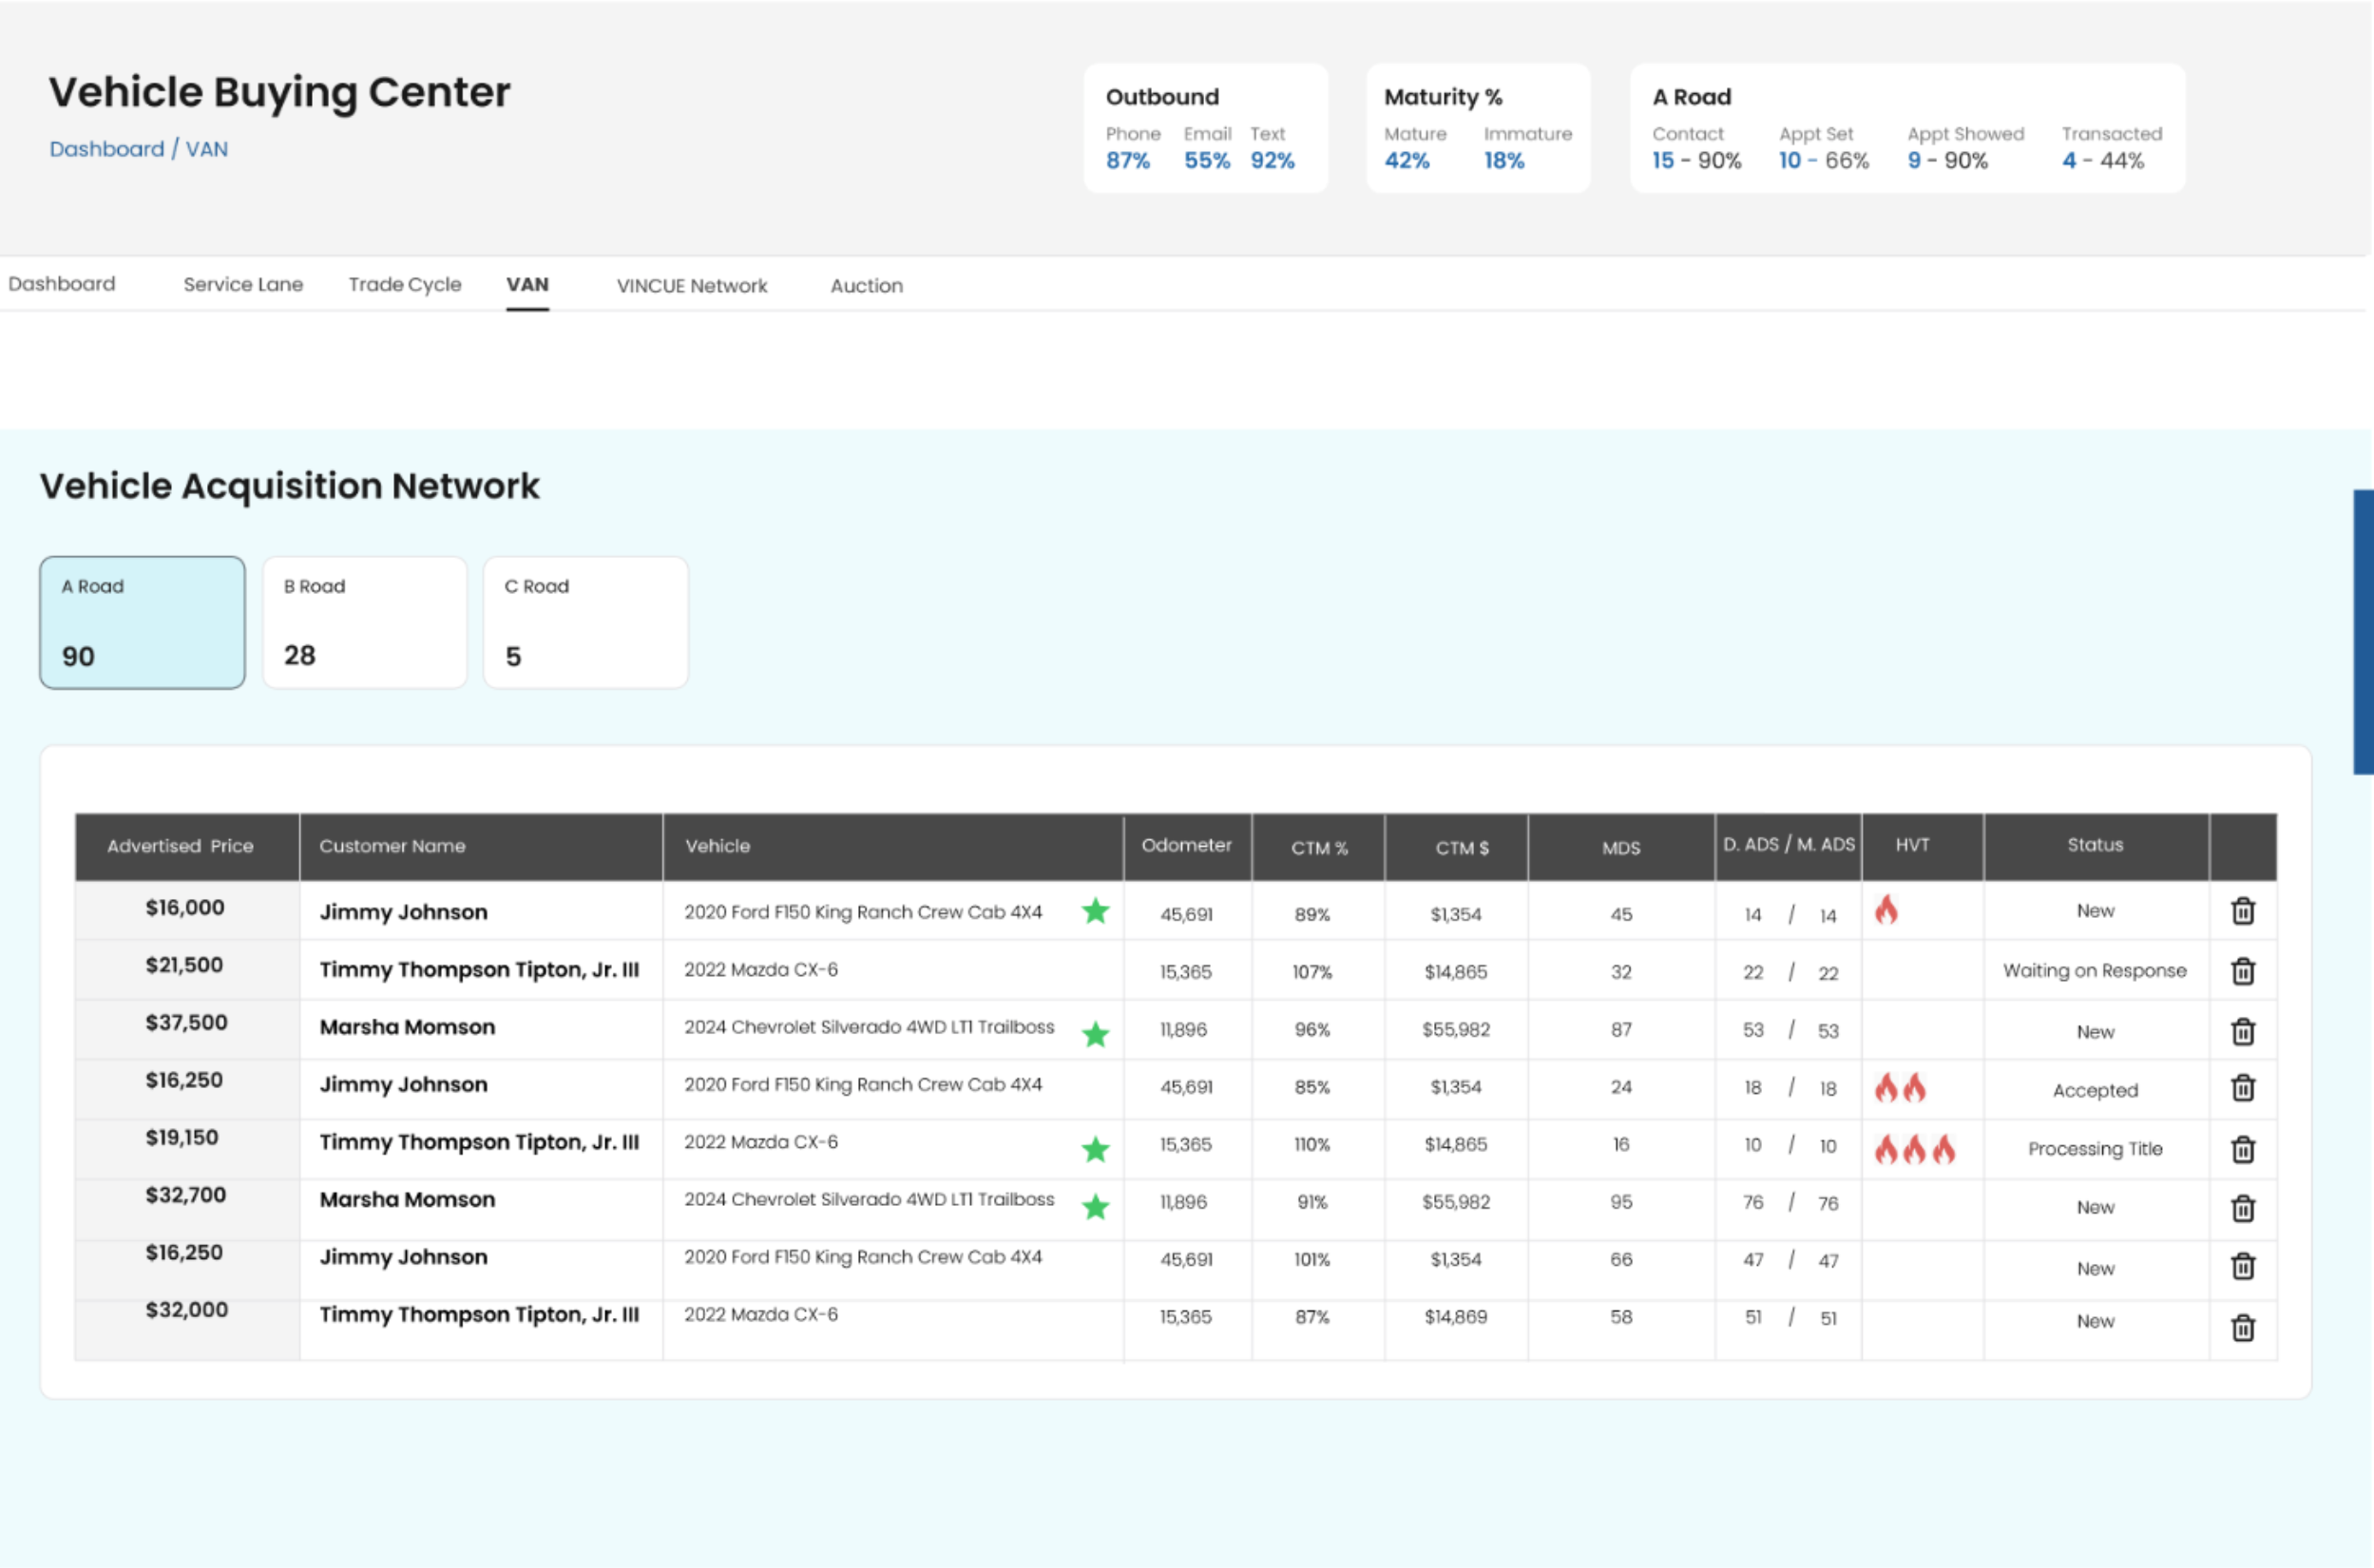The image size is (2374, 1568).
Task: Remove the Processing Title row via trash icon
Action: (2242, 1149)
